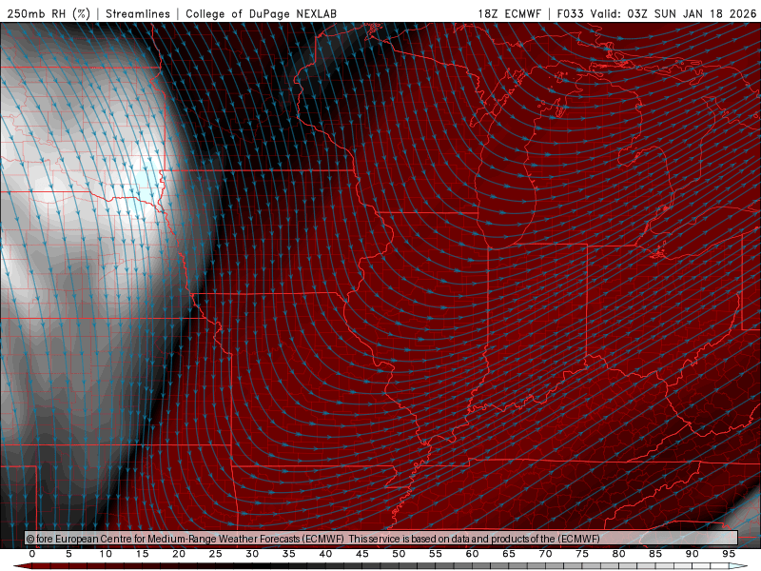
Task: Click the "65" color scale label
Action: [508, 554]
